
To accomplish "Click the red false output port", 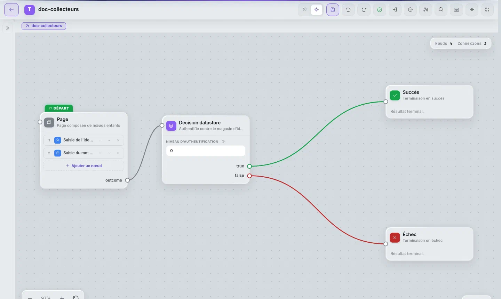I will 249,176.
